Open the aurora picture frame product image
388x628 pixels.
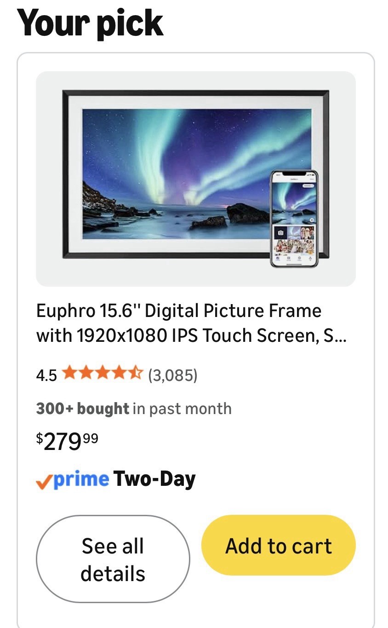coord(196,179)
